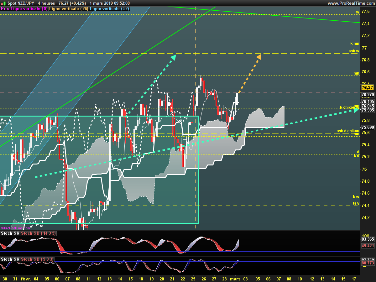Click the 'ts y' level label
This screenshot has height=282, width=376.
356,203
